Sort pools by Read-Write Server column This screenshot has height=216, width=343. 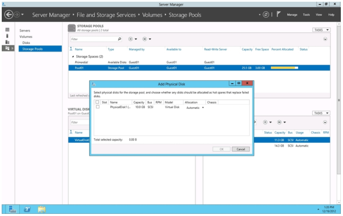pyautogui.click(x=216, y=50)
